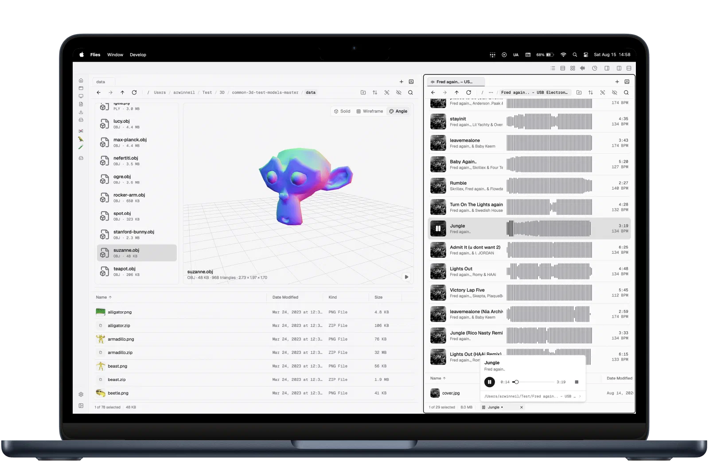709x462 pixels.
Task: Open alligator.png file row
Action: 255,312
